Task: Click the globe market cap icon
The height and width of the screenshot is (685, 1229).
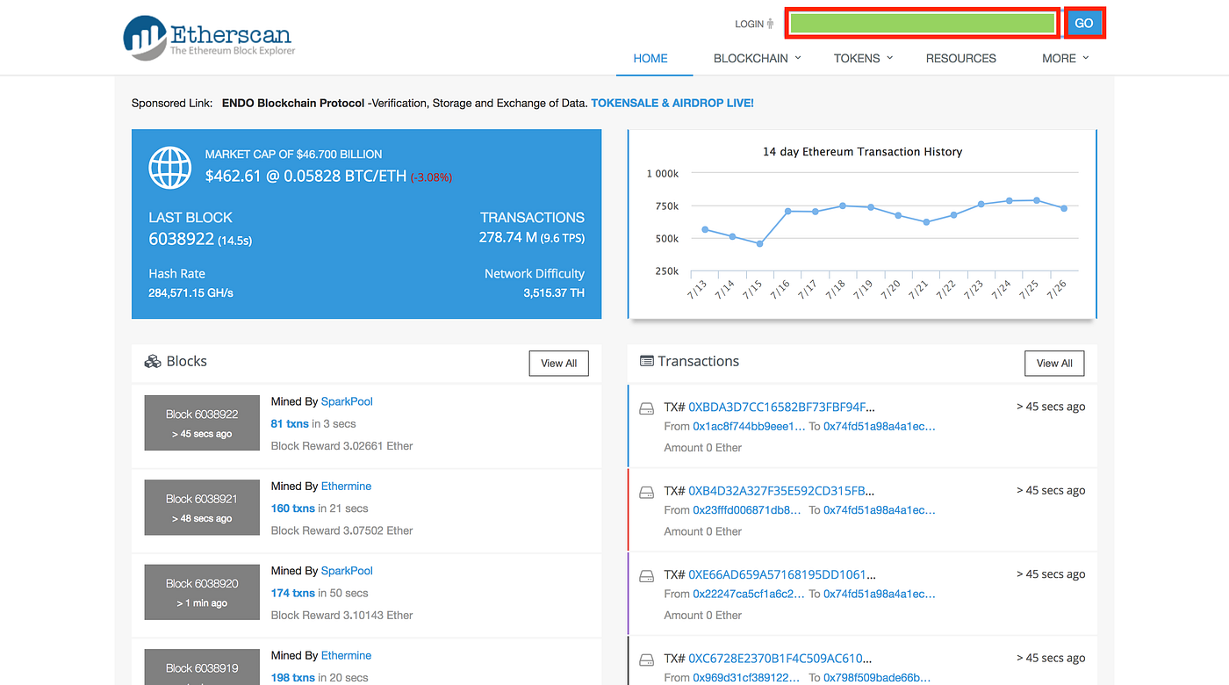Action: click(170, 167)
